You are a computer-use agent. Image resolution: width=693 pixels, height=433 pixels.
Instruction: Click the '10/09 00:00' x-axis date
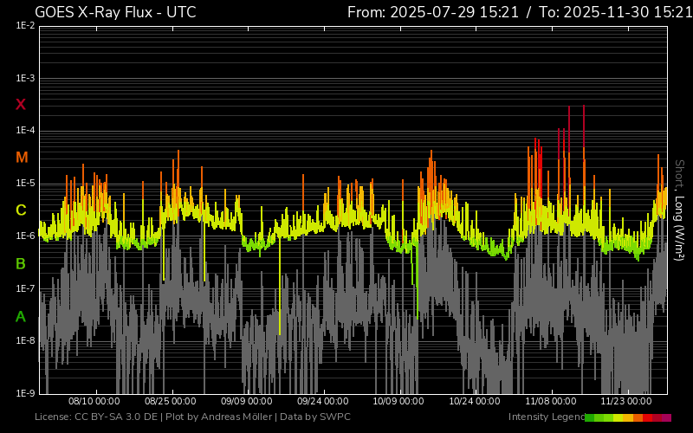click(x=398, y=401)
